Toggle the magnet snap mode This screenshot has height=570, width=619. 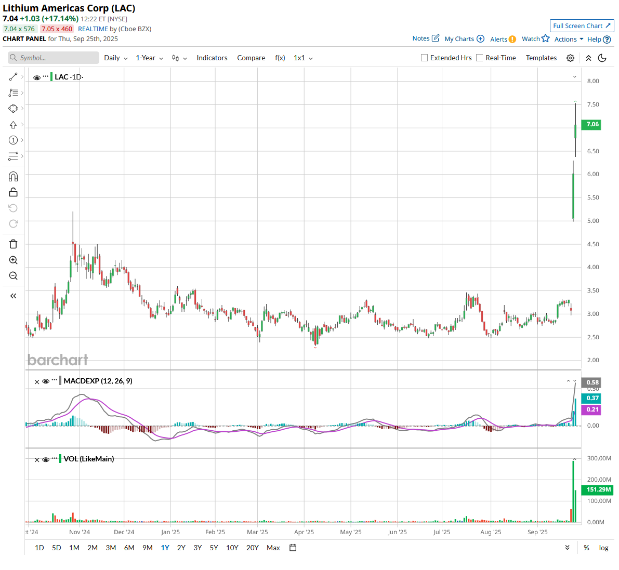pos(13,177)
